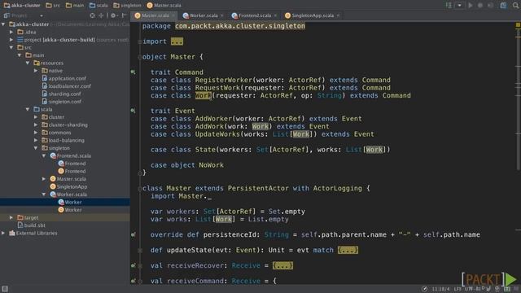The image size is (521, 293).
Task: Click the line separator LF status entry
Action: pyautogui.click(x=458, y=289)
